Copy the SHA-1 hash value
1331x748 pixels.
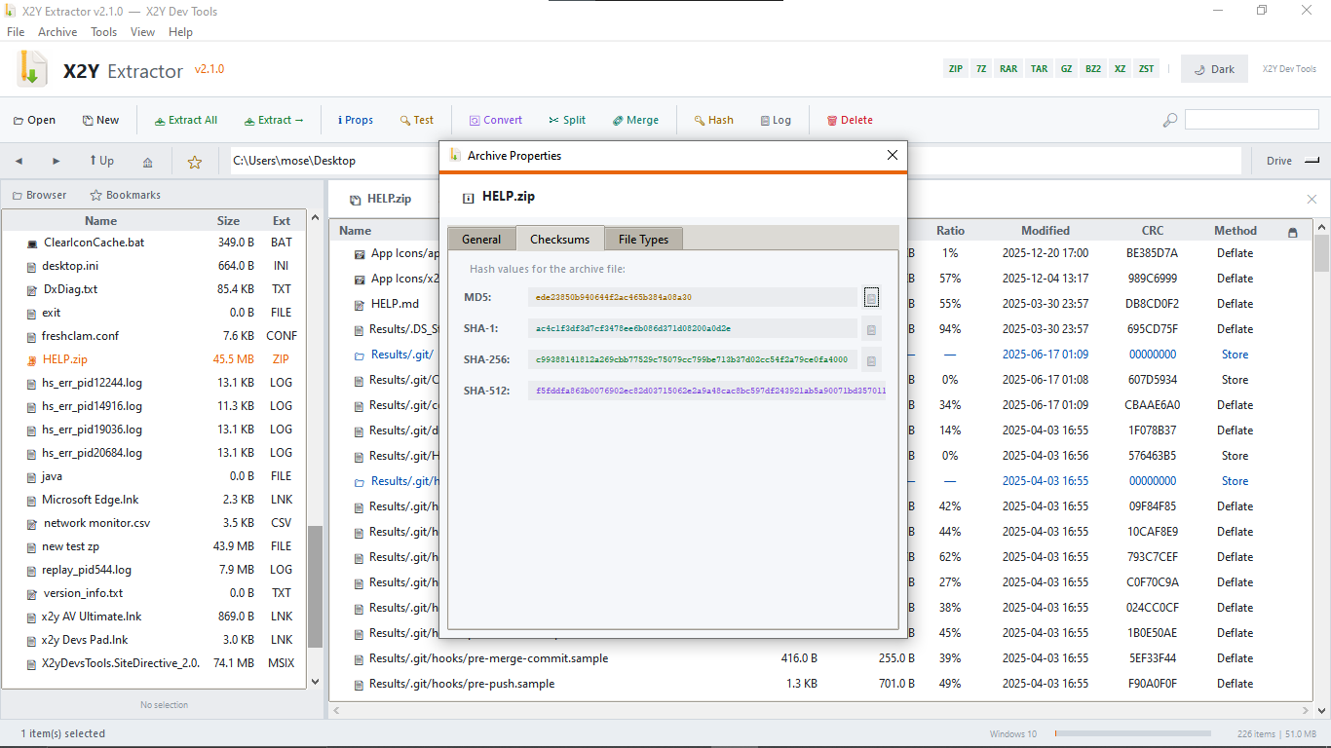click(x=872, y=329)
